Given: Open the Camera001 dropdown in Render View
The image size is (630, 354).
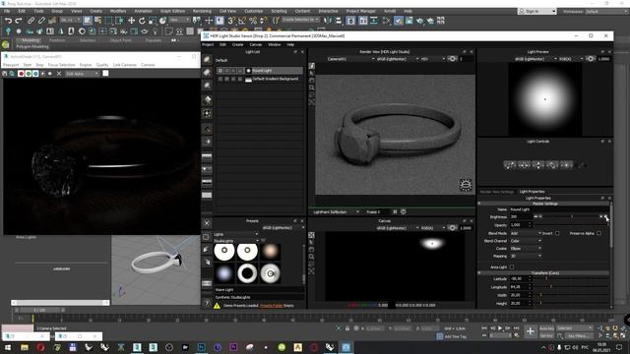Looking at the screenshot, I should coord(350,59).
